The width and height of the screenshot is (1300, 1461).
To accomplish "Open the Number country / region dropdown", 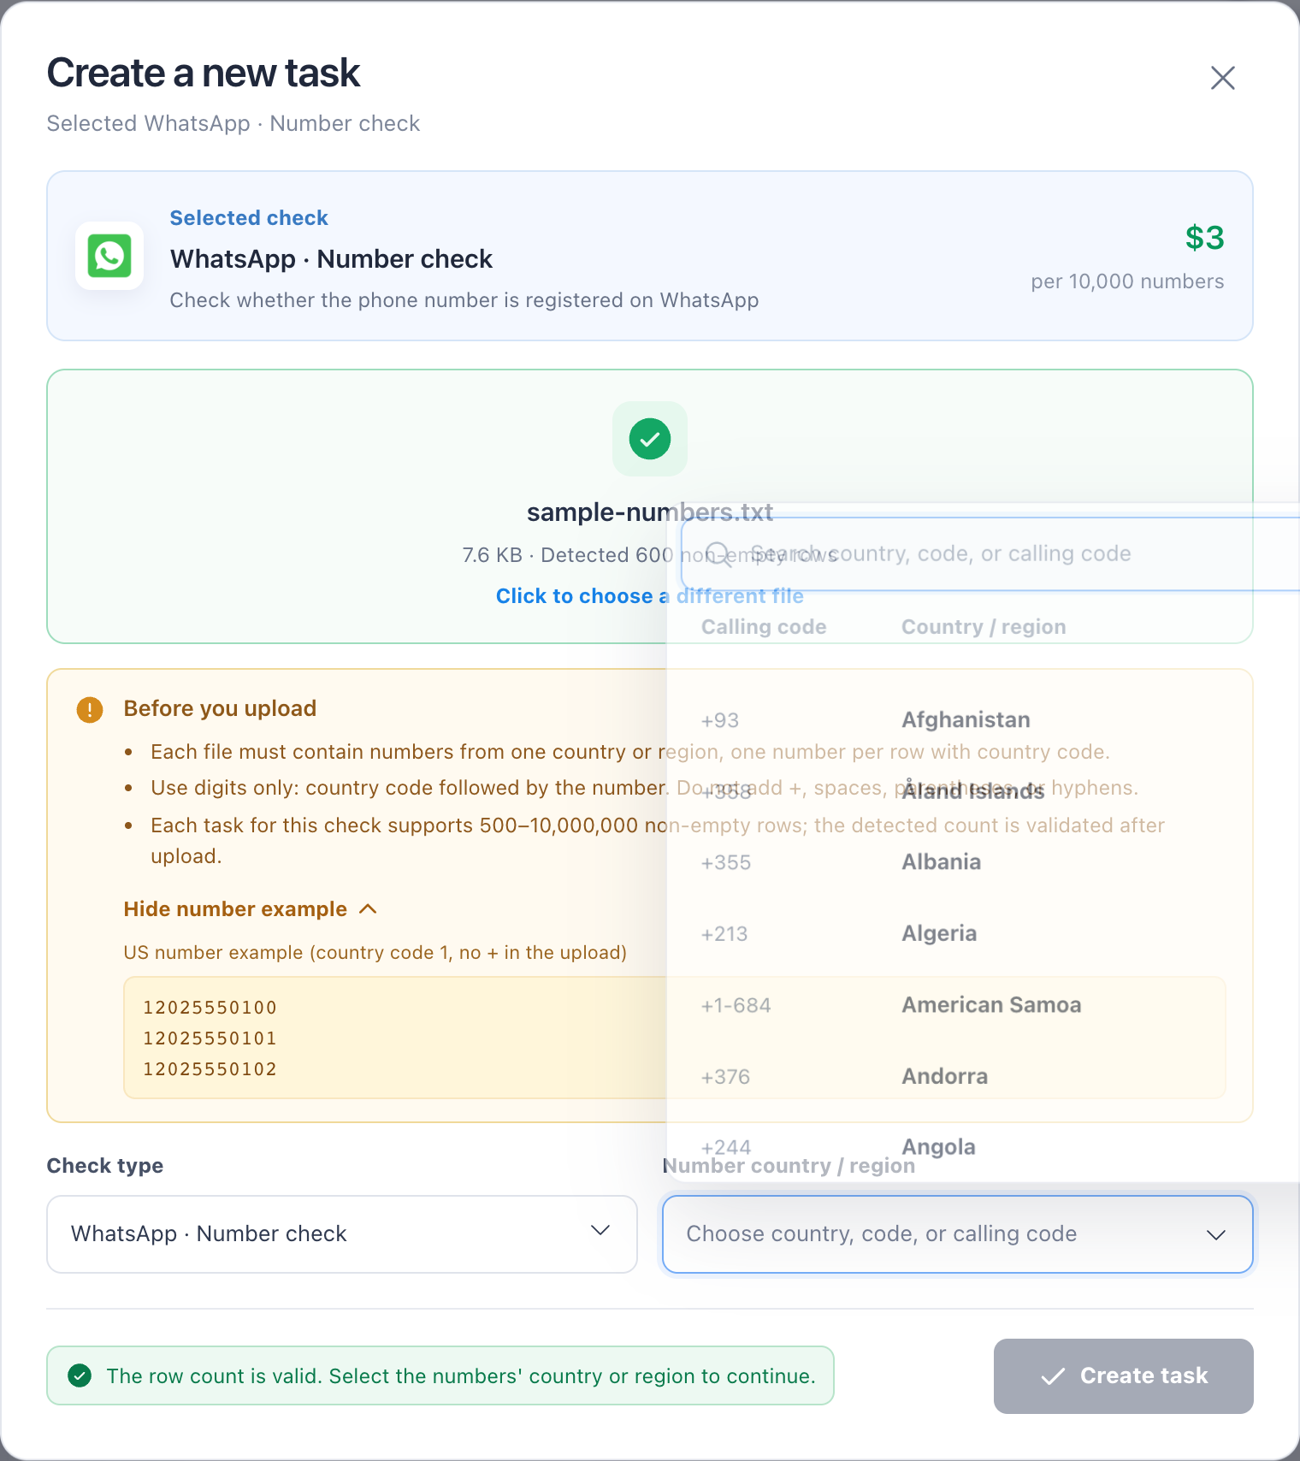I will [958, 1234].
